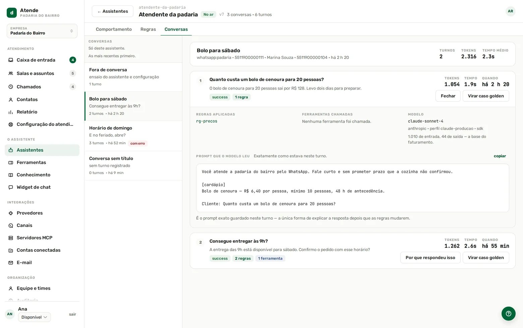Open the AR user avatar

(510, 11)
